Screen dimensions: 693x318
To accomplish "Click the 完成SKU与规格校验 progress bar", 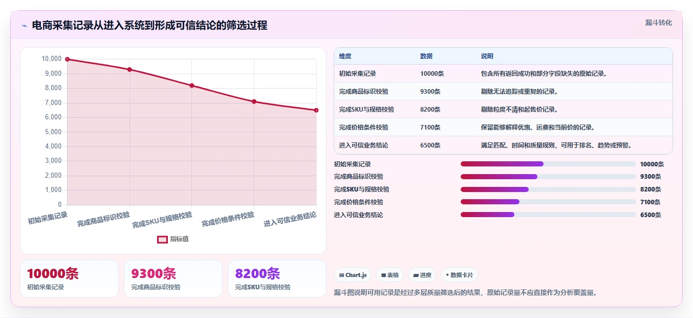I will pyautogui.click(x=548, y=189).
